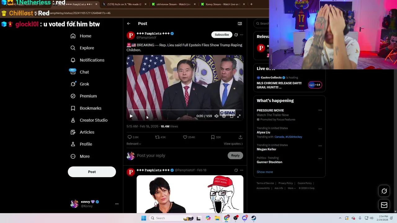Click the Reply button

(x=235, y=155)
